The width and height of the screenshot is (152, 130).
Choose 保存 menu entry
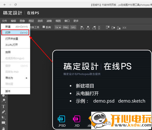click(x=15, y=66)
